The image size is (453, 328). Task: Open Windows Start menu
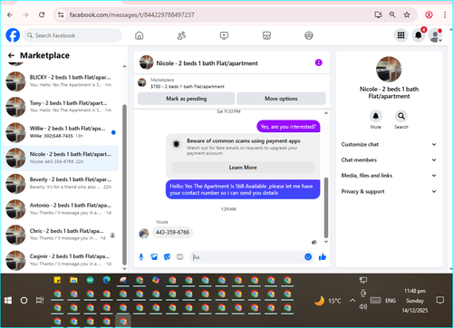(x=8, y=301)
